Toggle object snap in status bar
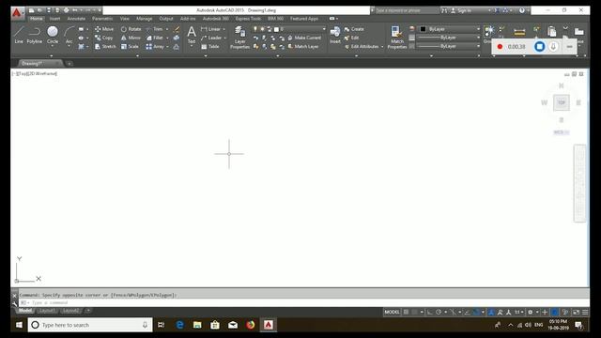This screenshot has height=338, width=601. [x=476, y=312]
